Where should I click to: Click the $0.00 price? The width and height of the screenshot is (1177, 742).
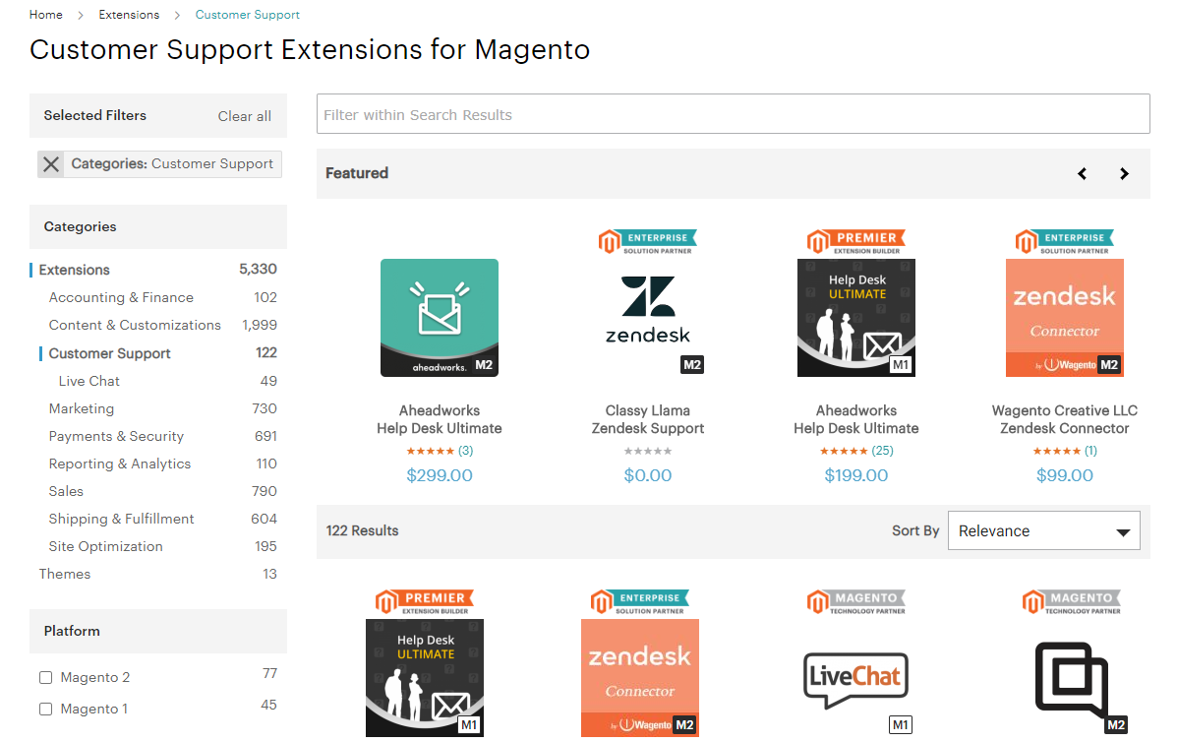pyautogui.click(x=648, y=475)
